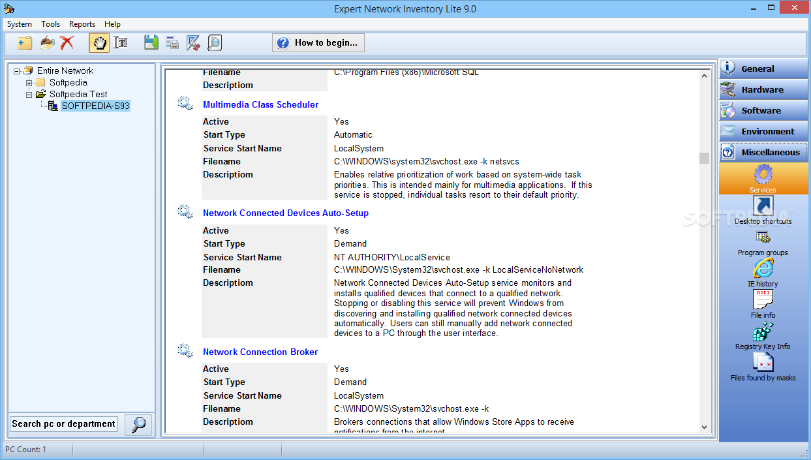811x460 pixels.
Task: Open the Help menu
Action: (x=112, y=24)
